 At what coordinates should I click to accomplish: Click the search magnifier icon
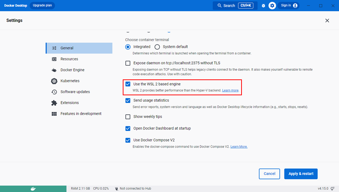pyautogui.click(x=220, y=6)
